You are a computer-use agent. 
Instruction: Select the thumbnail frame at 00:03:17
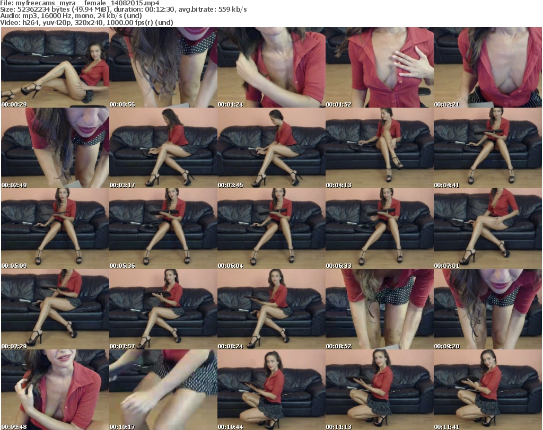tap(163, 148)
